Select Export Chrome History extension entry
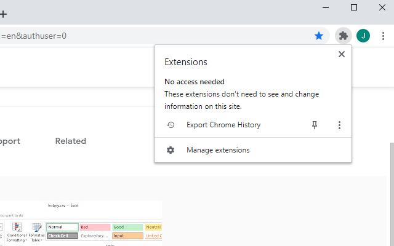 [x=223, y=125]
